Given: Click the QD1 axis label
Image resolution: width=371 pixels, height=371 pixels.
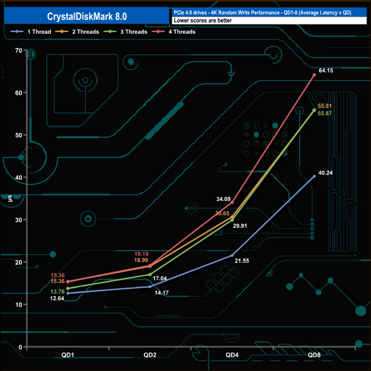Looking at the screenshot, I should (68, 355).
